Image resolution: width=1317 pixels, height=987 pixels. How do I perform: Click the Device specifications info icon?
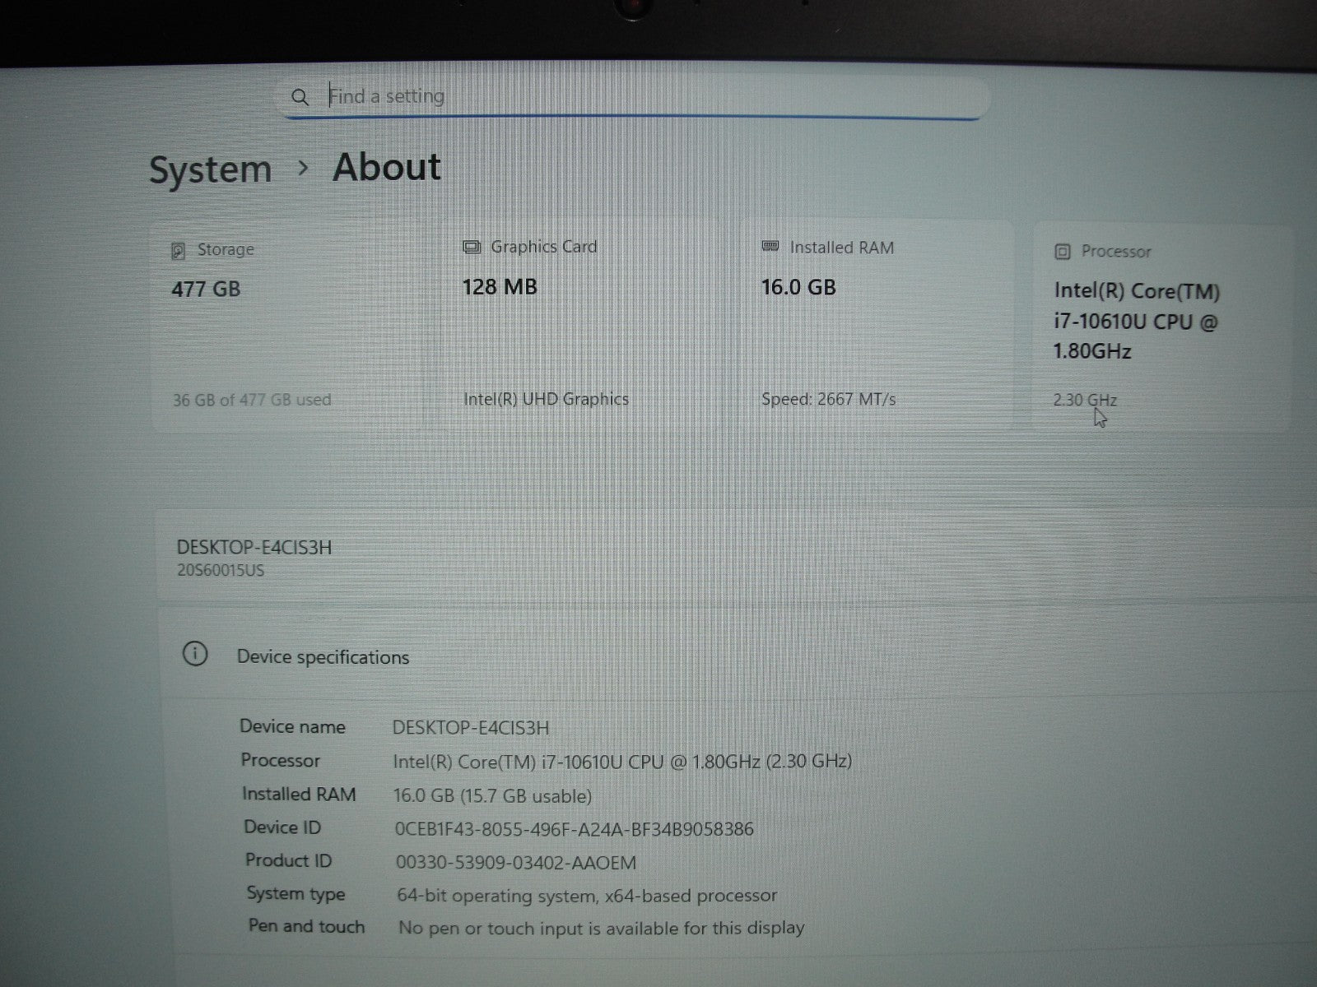pyautogui.click(x=195, y=655)
